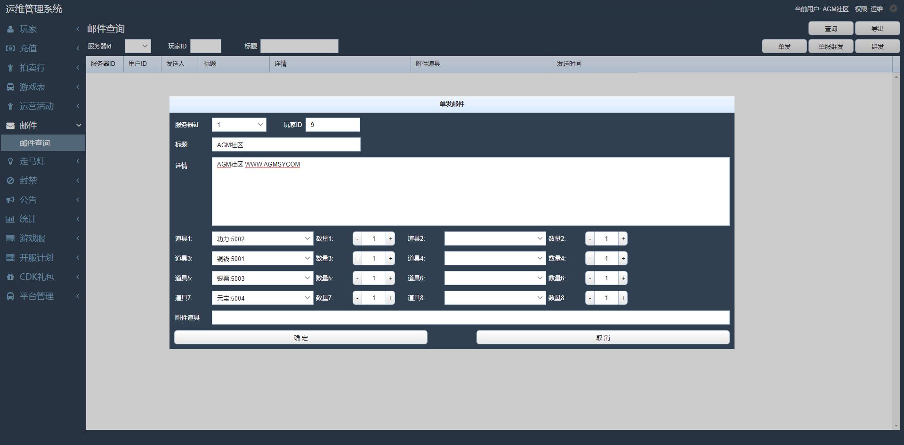Click the CDK礼包 gift icon in sidebar
Image resolution: width=904 pixels, height=445 pixels.
(x=10, y=277)
